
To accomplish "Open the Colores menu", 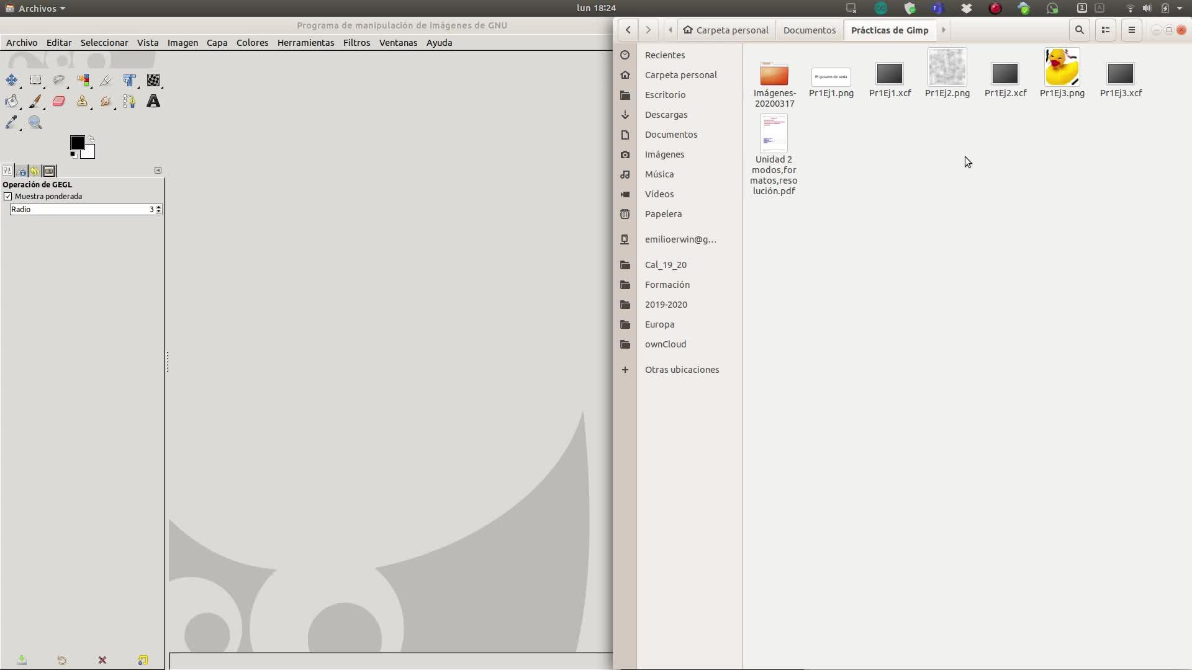I will 252,43.
